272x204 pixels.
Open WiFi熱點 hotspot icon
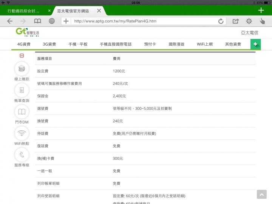22,133
